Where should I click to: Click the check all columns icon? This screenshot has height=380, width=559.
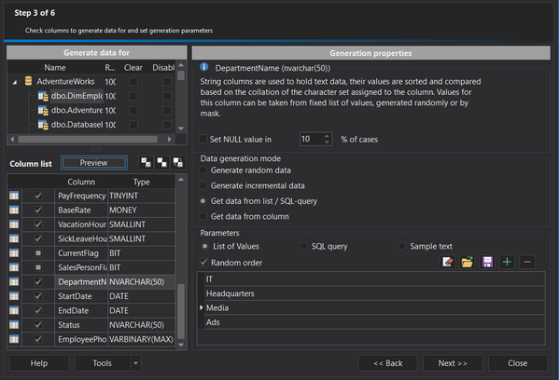[x=146, y=163]
